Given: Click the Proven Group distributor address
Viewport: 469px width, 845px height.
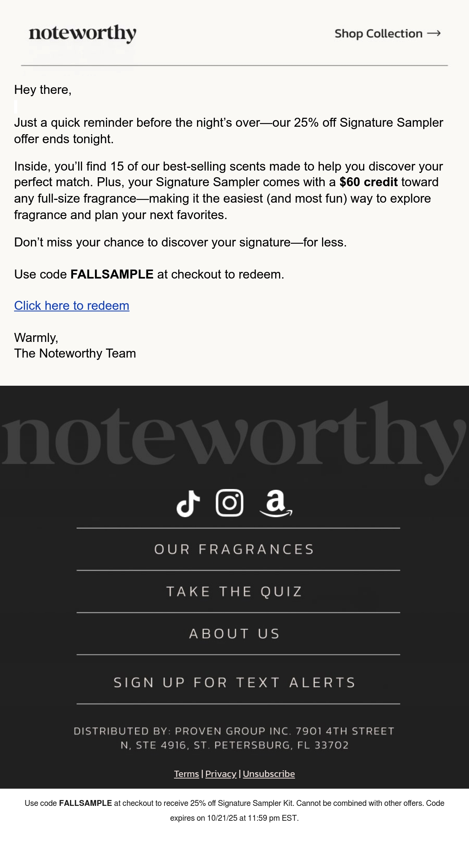Looking at the screenshot, I should coord(234,738).
